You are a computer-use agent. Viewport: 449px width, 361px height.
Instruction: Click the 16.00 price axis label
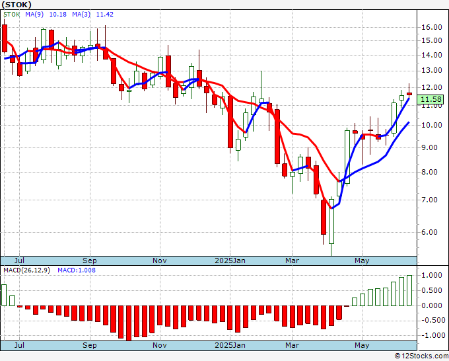pos(432,28)
